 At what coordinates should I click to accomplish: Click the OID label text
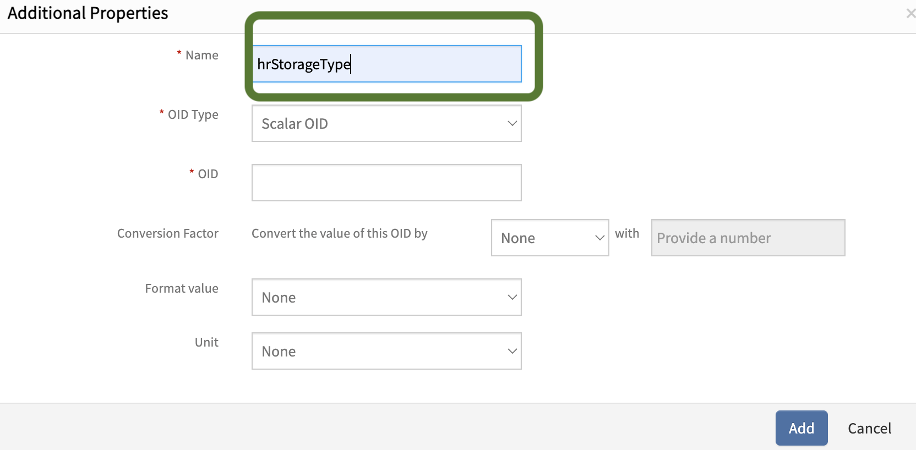click(208, 174)
